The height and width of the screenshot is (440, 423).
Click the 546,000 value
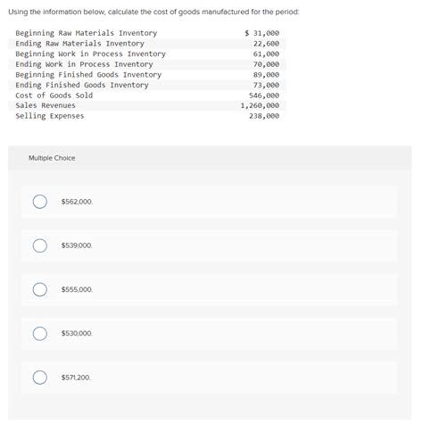[264, 95]
